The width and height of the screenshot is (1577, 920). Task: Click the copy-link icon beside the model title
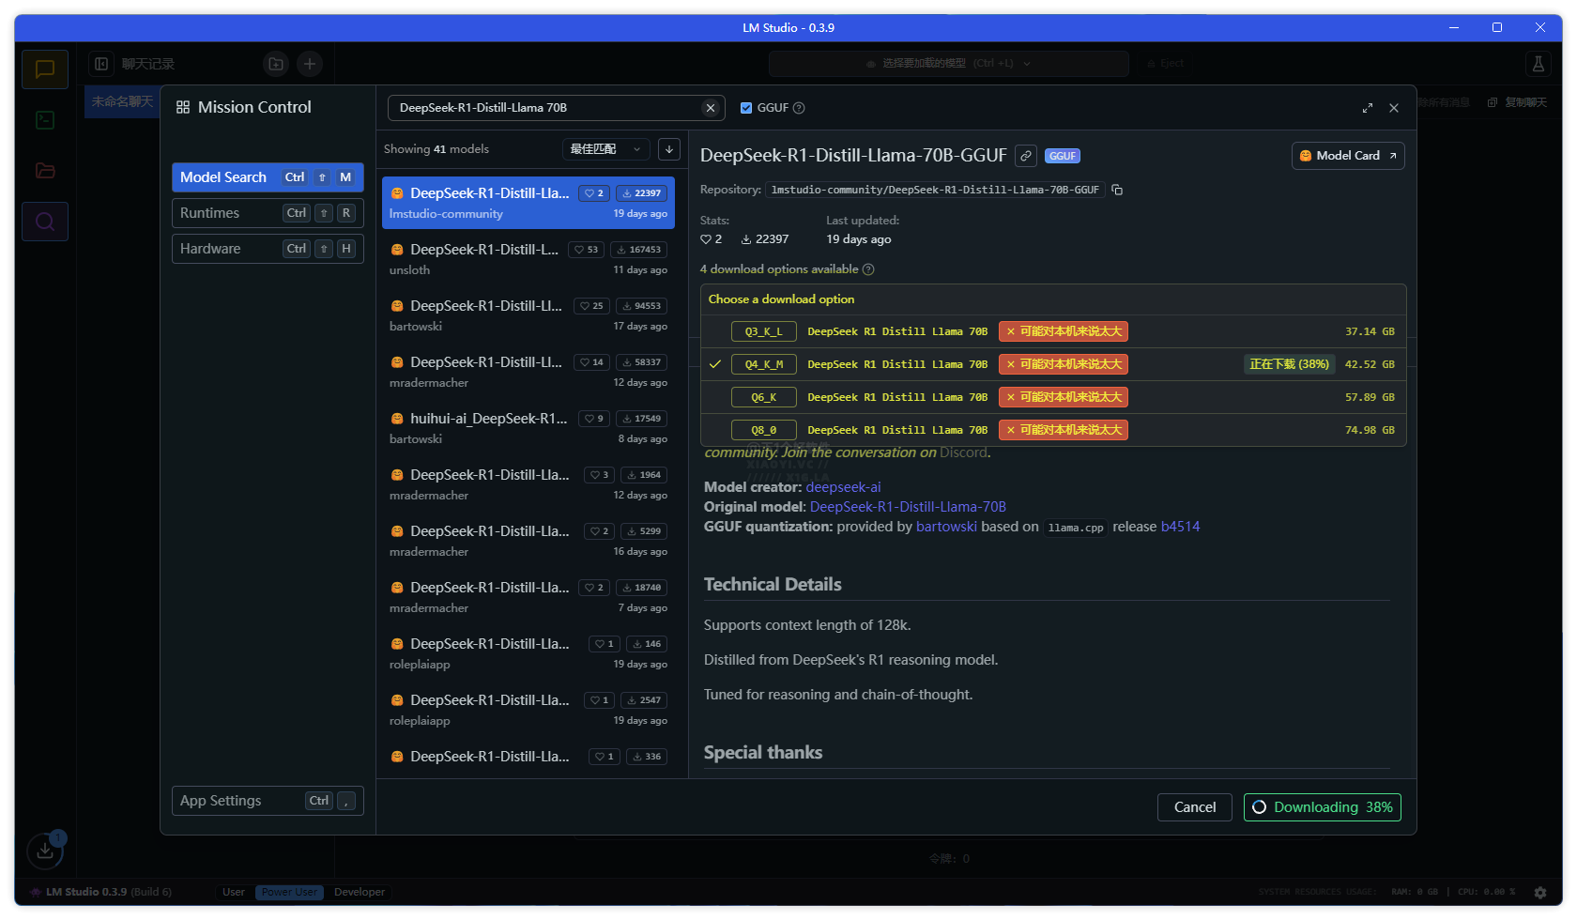click(x=1026, y=156)
